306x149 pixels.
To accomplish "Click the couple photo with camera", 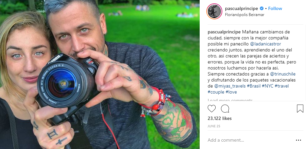I will pyautogui.click(x=100, y=74).
